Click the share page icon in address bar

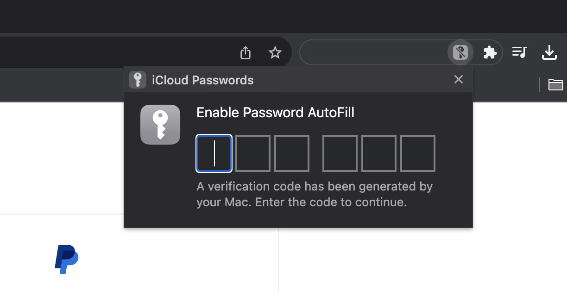[246, 52]
